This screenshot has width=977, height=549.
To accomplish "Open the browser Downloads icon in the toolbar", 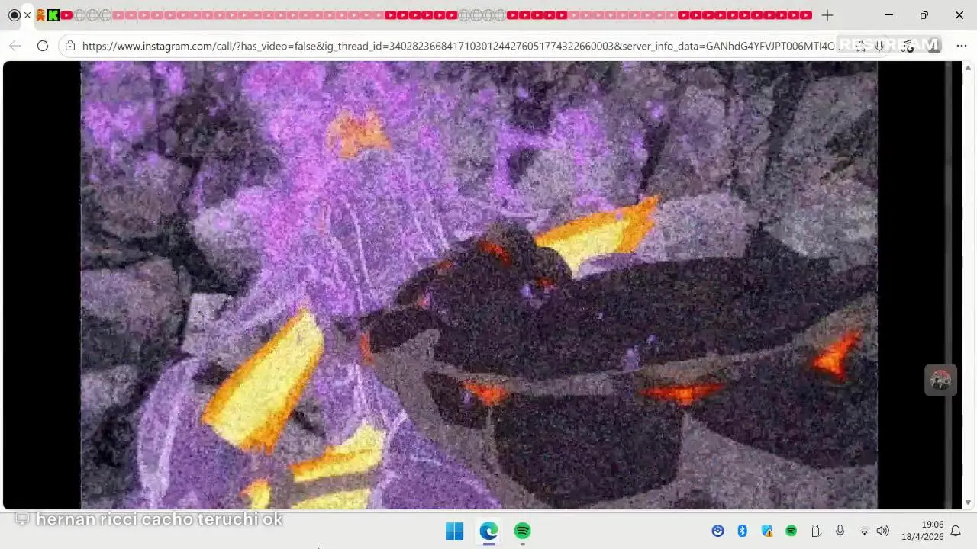I will pos(880,46).
